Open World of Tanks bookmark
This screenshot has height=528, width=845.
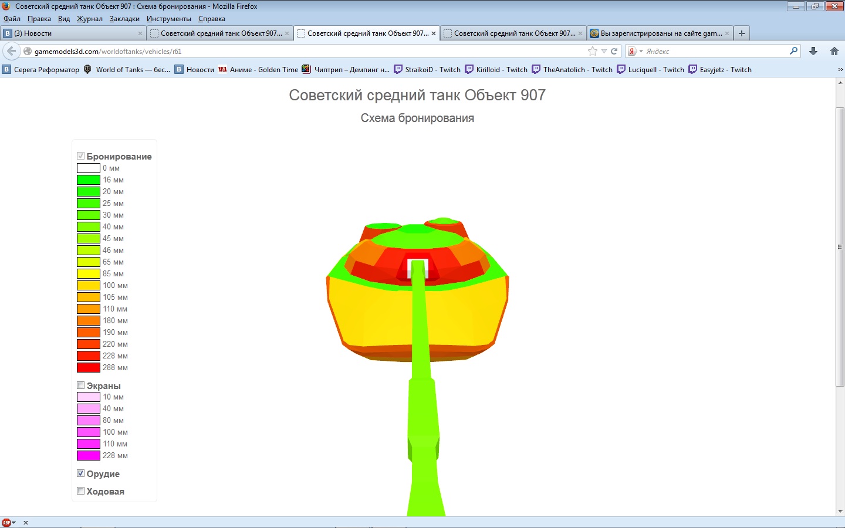coord(127,69)
